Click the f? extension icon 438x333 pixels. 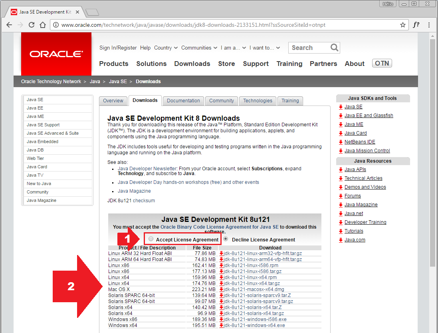pyautogui.click(x=416, y=25)
